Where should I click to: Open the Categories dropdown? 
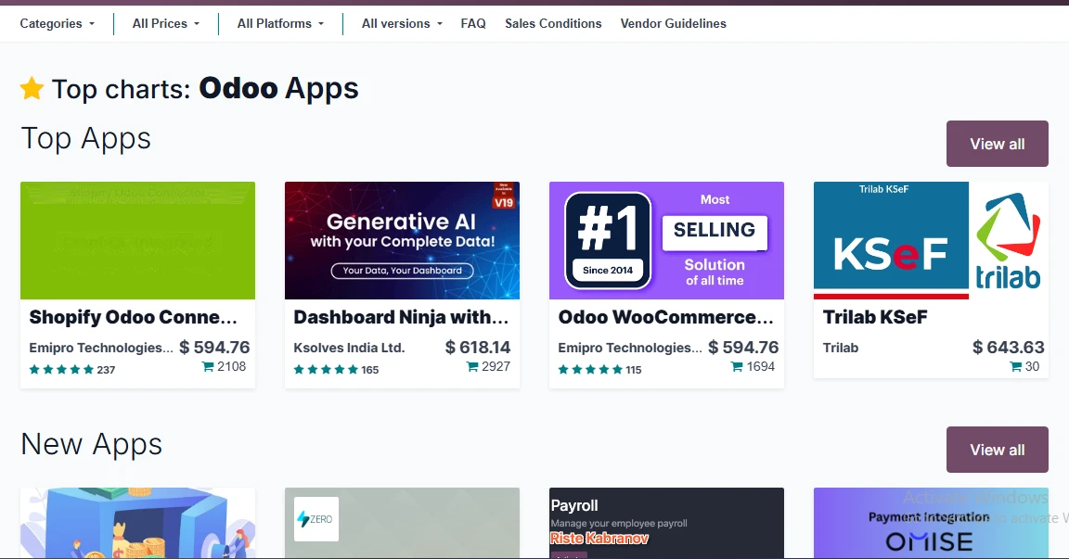coord(57,23)
